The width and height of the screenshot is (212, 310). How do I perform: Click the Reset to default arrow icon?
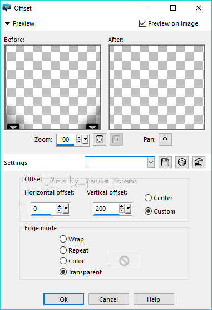pos(199,162)
